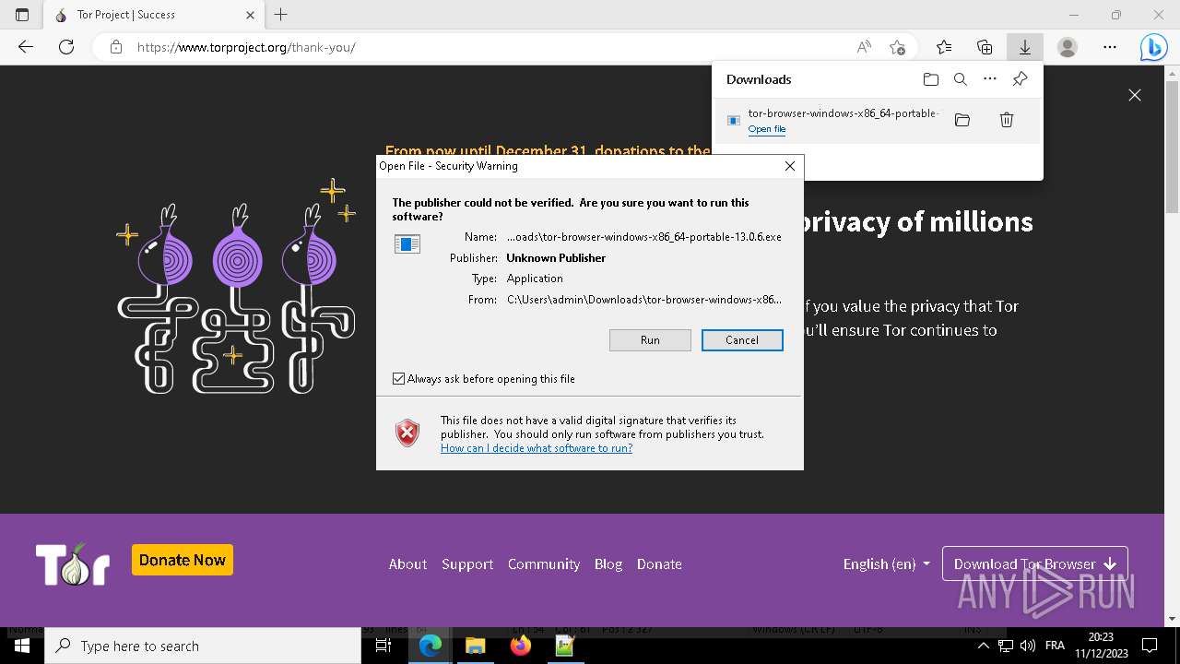Click the Donate Now button
Viewport: 1180px width, 664px height.
click(183, 560)
